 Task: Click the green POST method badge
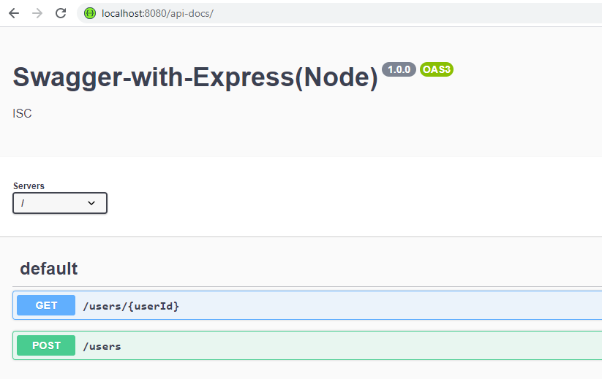click(46, 345)
